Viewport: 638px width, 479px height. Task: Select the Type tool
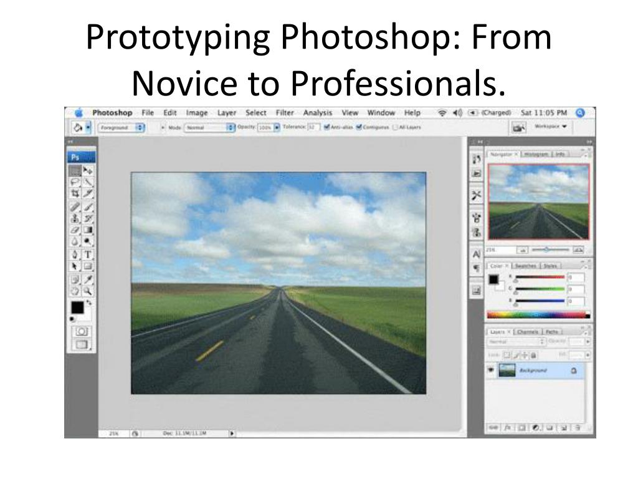(x=87, y=254)
